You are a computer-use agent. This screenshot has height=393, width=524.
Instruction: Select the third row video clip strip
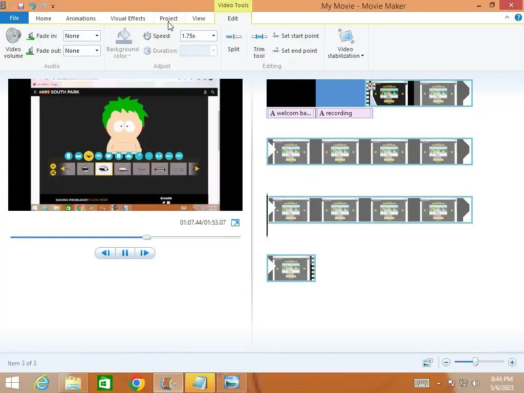369,210
